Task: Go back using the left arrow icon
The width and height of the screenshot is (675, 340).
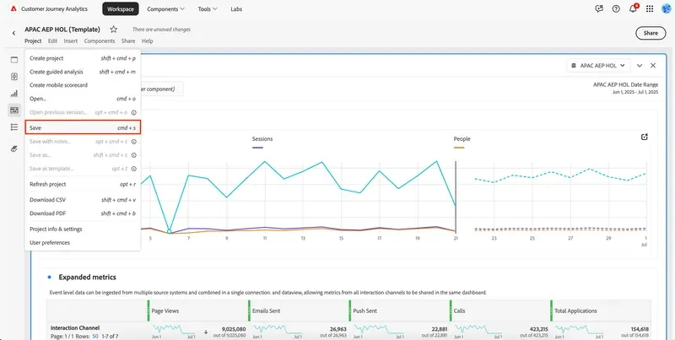Action: tap(13, 33)
